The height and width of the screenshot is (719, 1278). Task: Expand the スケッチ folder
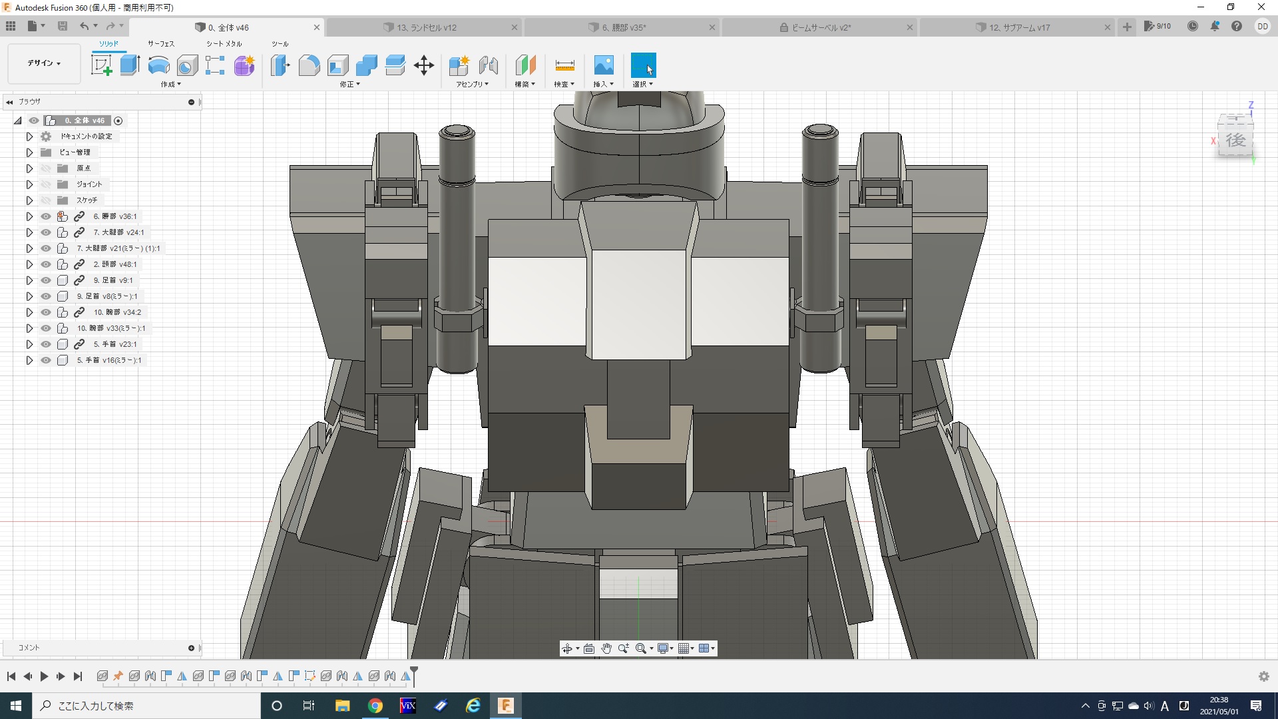click(29, 200)
